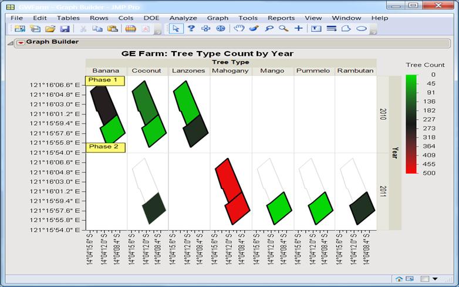459x287 pixels.
Task: Open the View menu
Action: pos(313,18)
